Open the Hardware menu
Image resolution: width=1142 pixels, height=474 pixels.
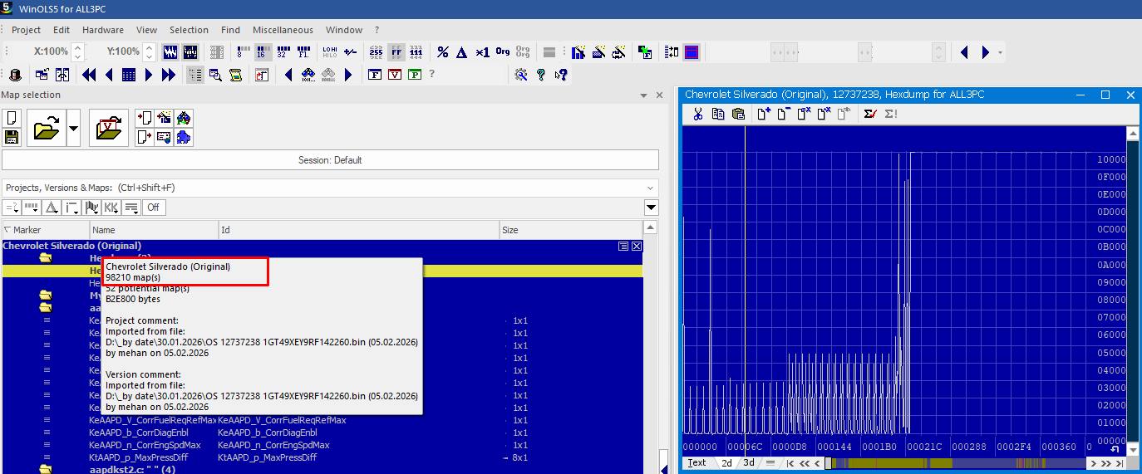(x=102, y=30)
